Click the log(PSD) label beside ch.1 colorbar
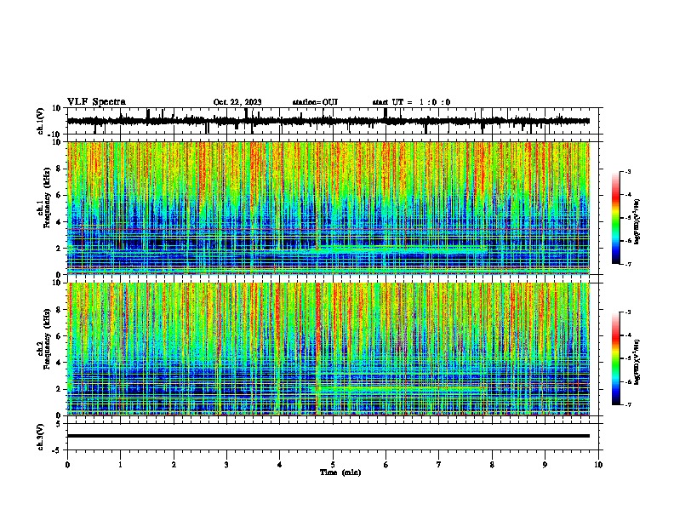Viewport: 674px width, 521px height. (637, 222)
